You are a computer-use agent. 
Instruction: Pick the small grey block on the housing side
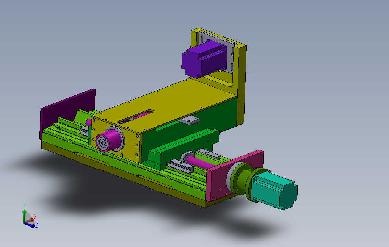tap(189, 120)
